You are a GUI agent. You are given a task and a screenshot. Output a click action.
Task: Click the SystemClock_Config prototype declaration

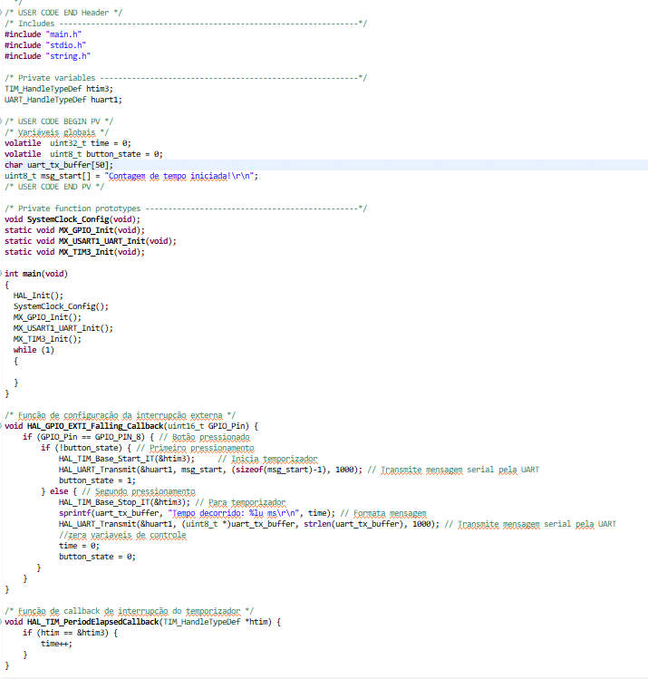pos(73,218)
